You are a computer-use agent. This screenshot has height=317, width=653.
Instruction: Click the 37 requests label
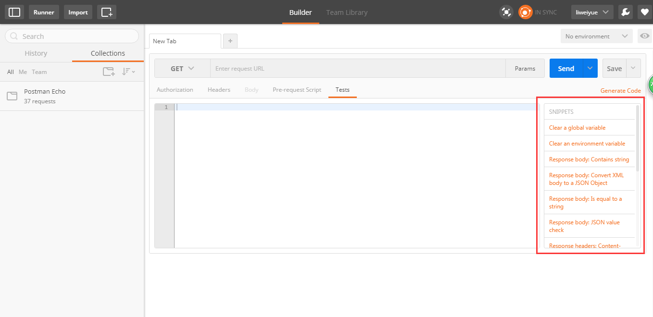pos(40,101)
